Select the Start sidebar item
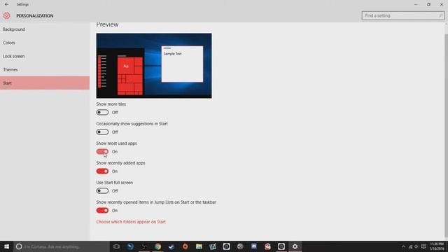448x252 pixels. pos(45,83)
